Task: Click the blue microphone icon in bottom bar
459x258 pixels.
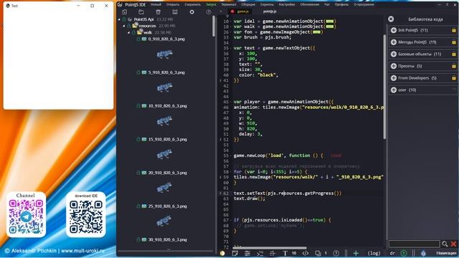Action: pos(423,253)
